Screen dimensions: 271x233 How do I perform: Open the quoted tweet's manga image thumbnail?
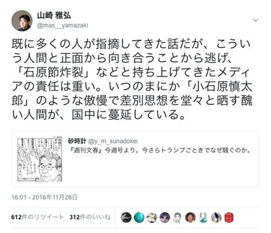coord(40,159)
